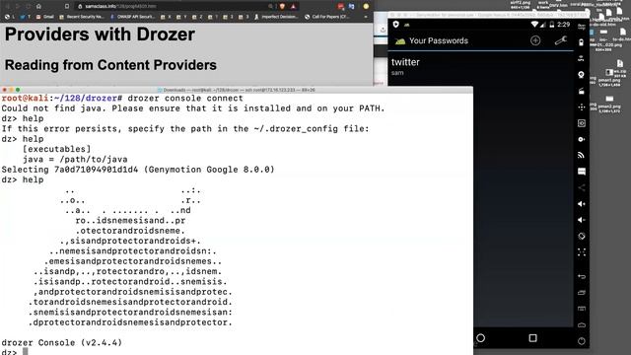The image size is (631, 355).
Task: Click the Brave shields lion icon
Action: coord(282,6)
